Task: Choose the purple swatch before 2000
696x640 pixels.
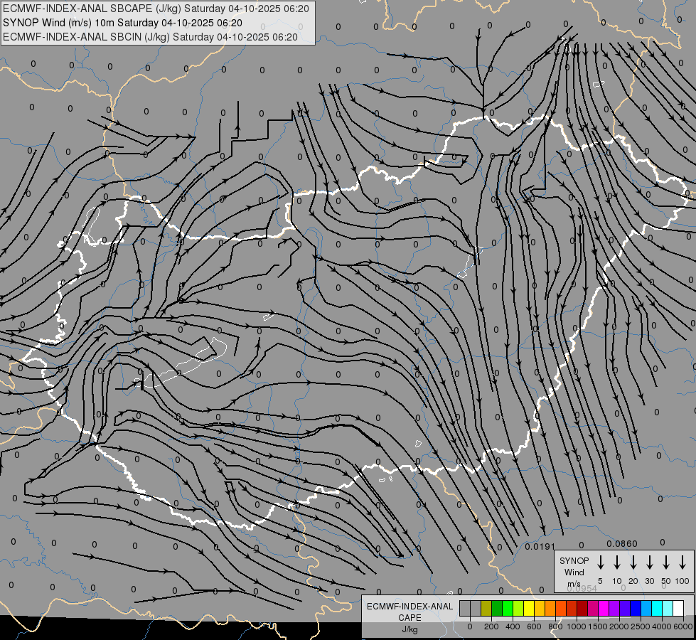Action: coord(614,608)
